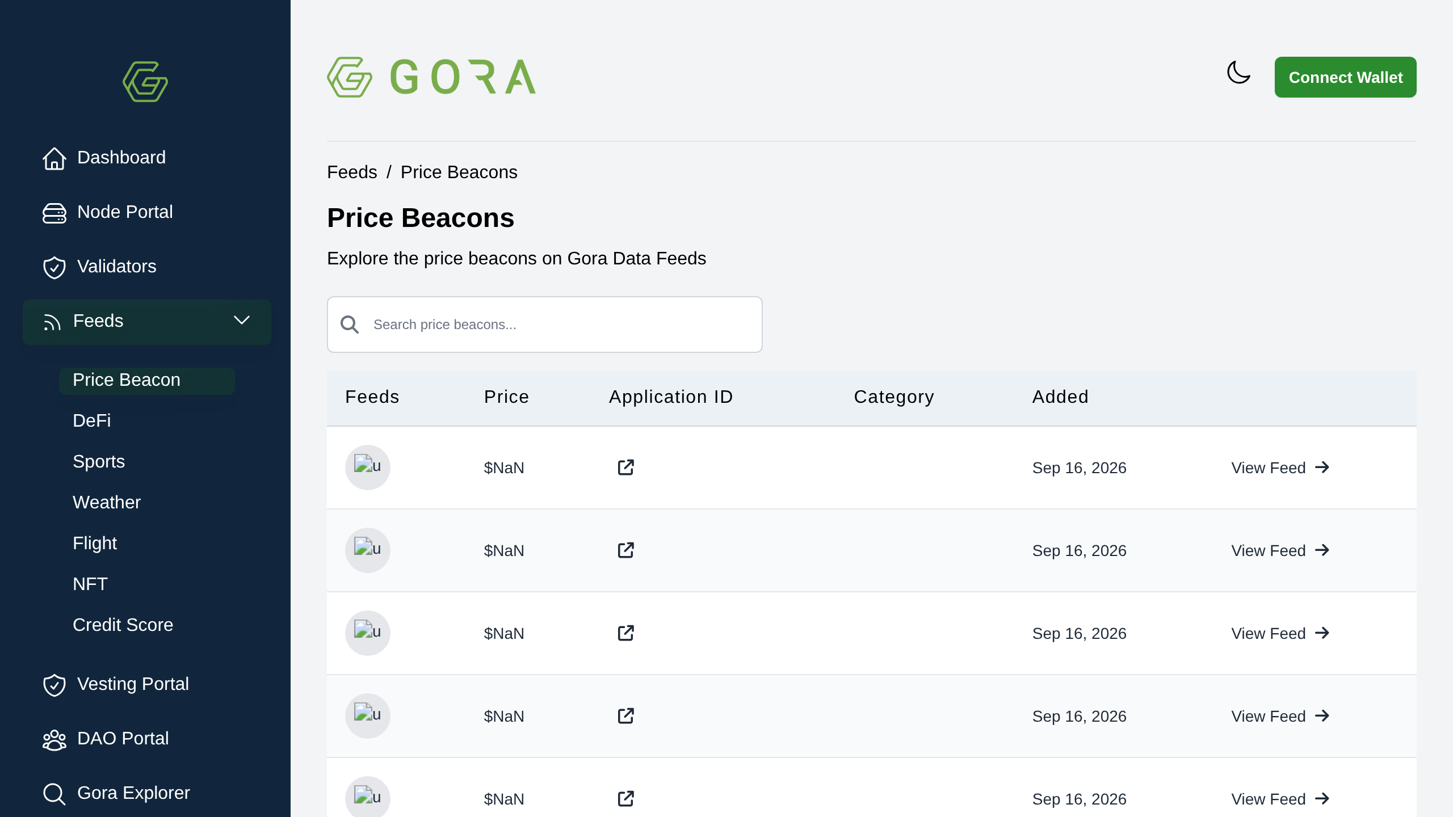Click the Gora G logo in the sidebar
This screenshot has width=1453, height=817.
(x=145, y=82)
